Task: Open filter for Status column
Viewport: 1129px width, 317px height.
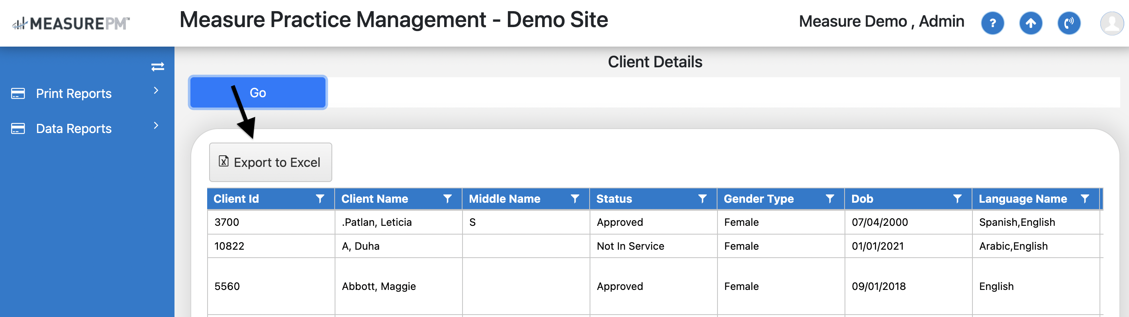Action: coord(703,199)
